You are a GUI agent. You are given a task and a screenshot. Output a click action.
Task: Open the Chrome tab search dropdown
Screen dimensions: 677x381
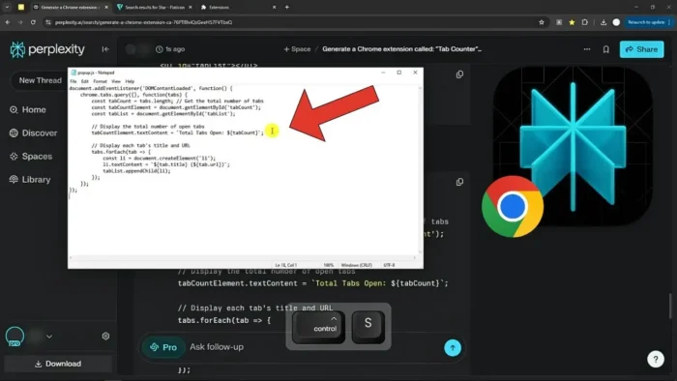[x=7, y=8]
